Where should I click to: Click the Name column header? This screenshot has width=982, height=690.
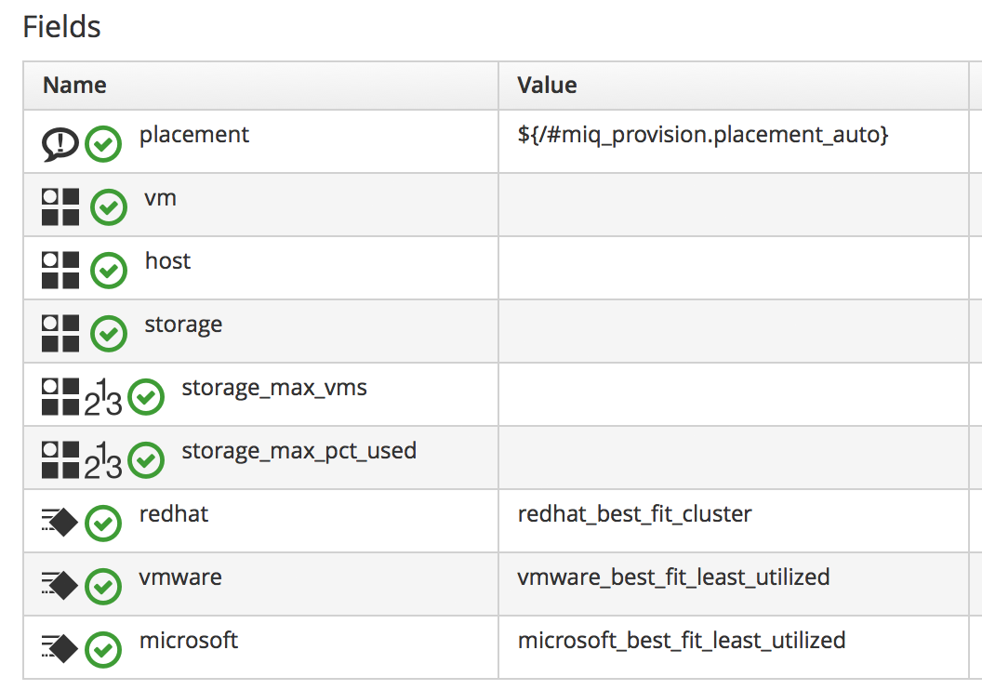(x=74, y=86)
